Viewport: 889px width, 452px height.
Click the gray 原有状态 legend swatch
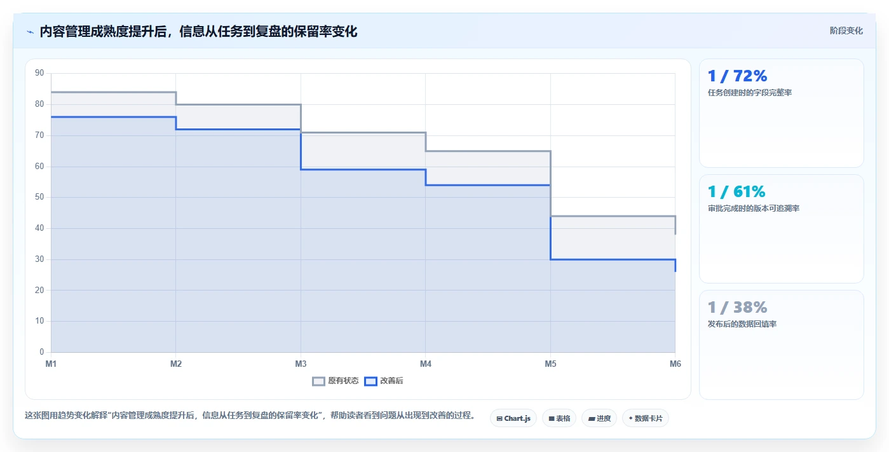(318, 381)
